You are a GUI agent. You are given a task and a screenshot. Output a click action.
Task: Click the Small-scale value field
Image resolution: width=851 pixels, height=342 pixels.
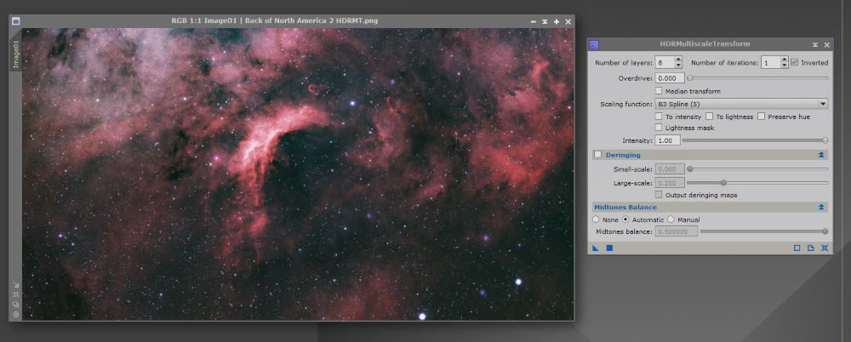click(x=670, y=168)
